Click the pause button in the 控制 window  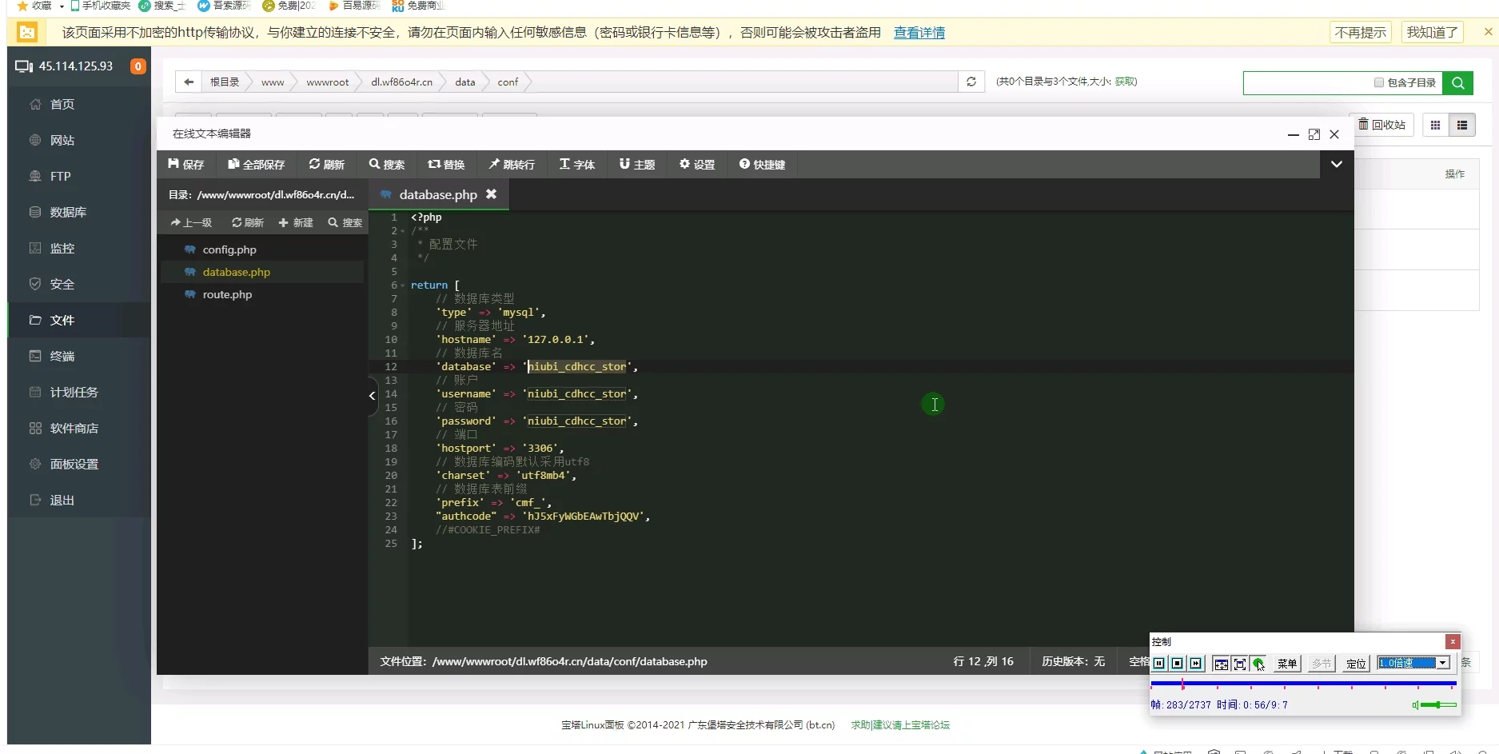1159,663
